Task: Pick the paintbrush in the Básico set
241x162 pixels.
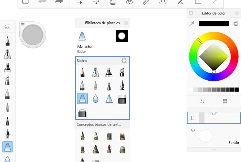Action: click(x=96, y=85)
